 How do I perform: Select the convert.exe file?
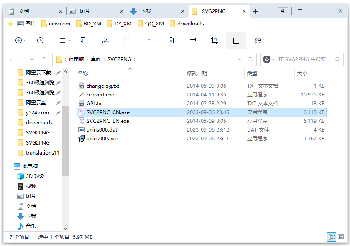(x=201, y=94)
